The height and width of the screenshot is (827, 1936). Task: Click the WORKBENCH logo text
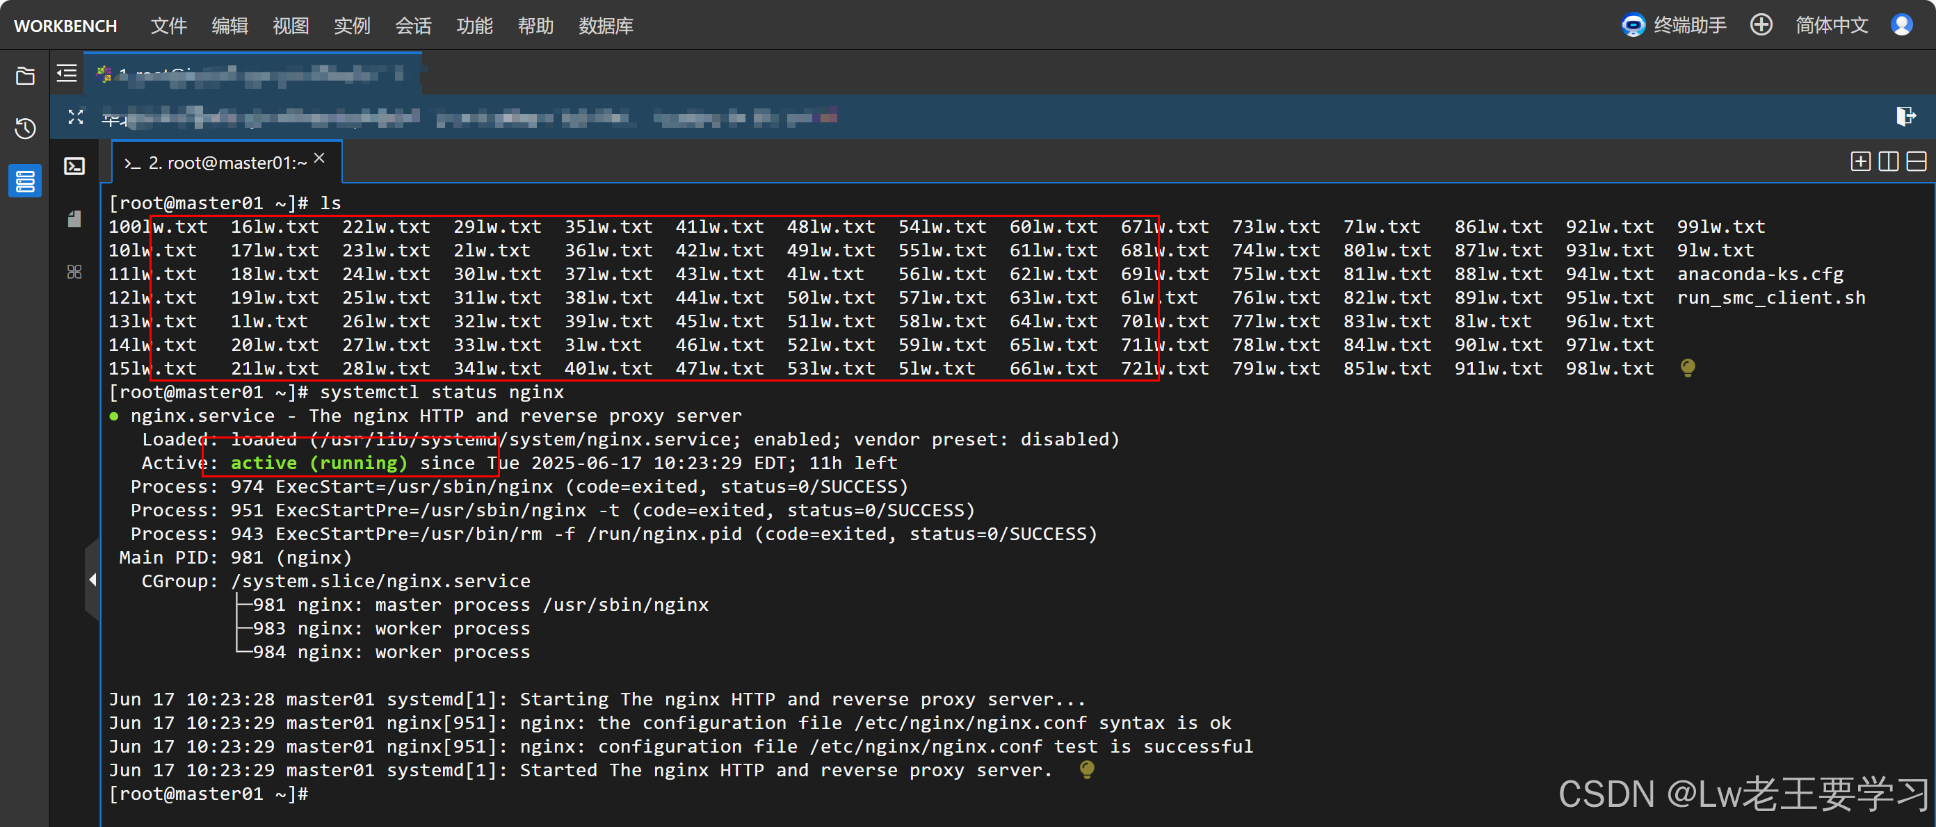coord(65,26)
